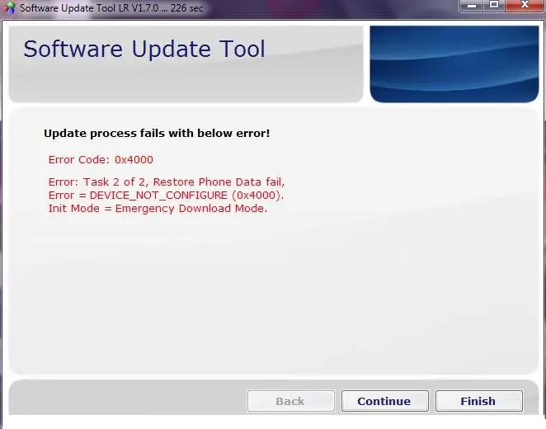Viewport: 546px width, 429px height.
Task: Maximize the Software Update Tool window
Action: click(493, 5)
